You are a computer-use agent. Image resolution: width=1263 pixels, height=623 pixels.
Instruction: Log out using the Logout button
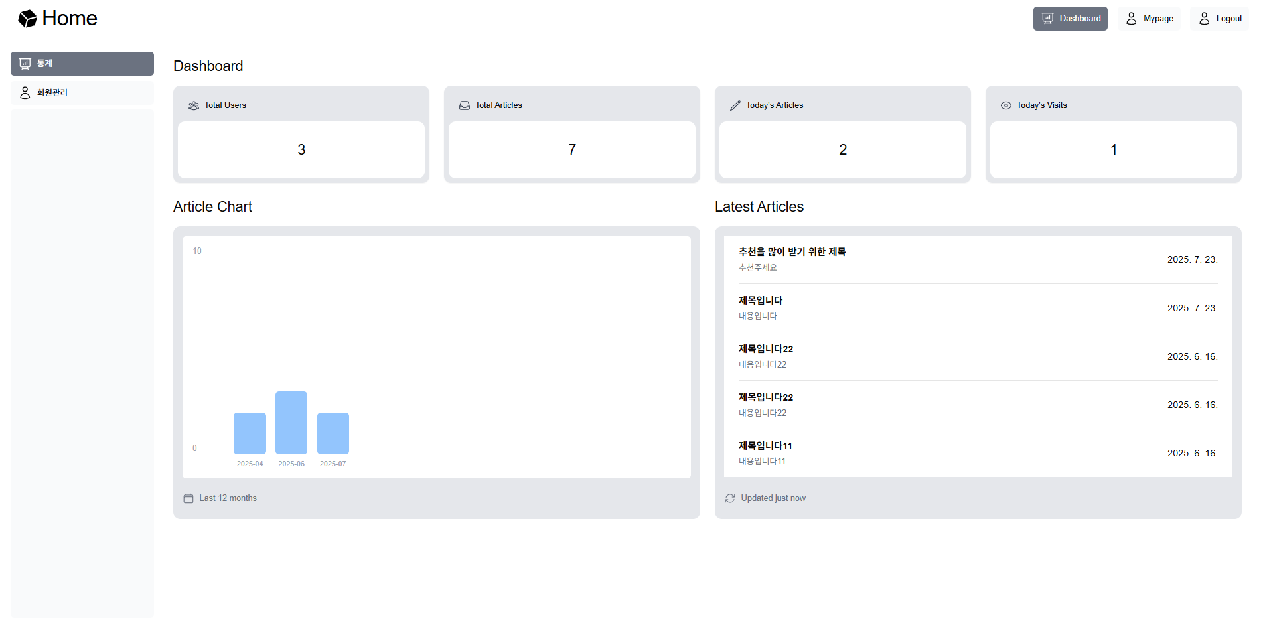coord(1220,19)
